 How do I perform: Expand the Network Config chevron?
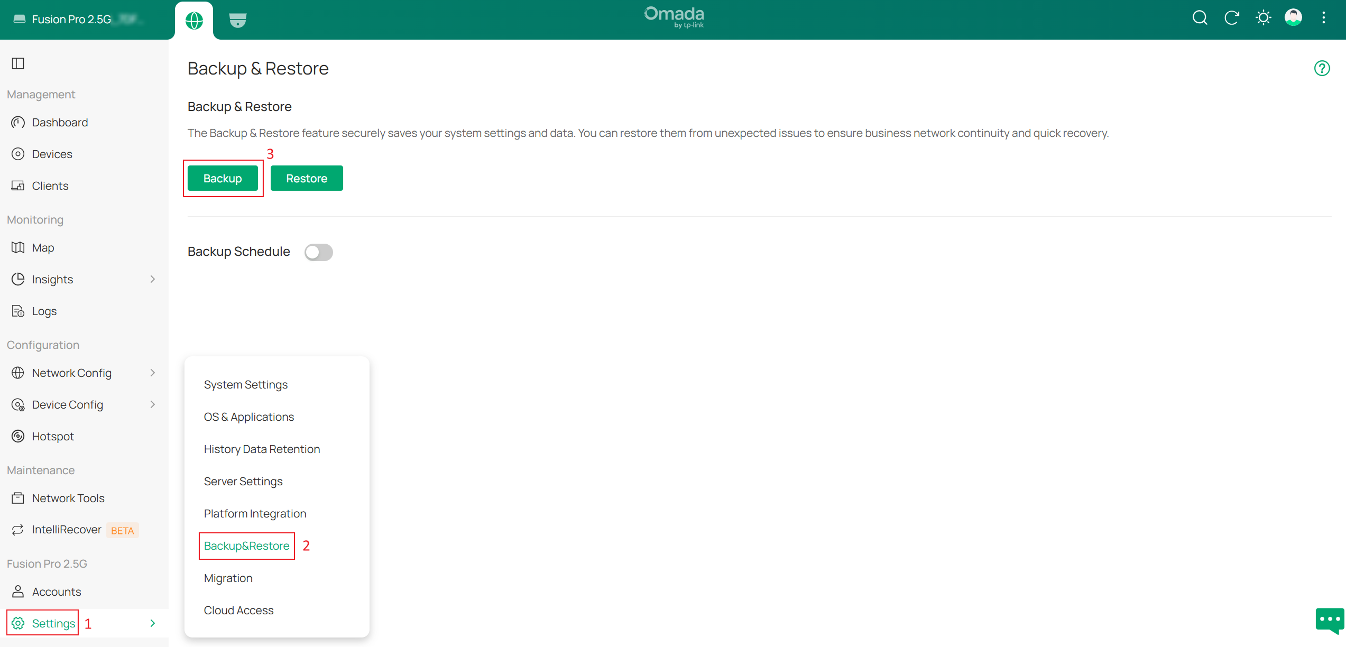click(x=153, y=373)
